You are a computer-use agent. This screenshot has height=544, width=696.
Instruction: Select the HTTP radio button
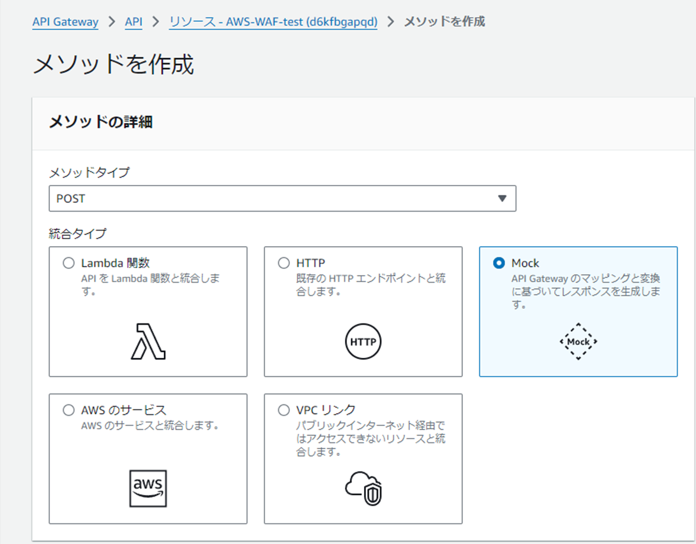284,263
